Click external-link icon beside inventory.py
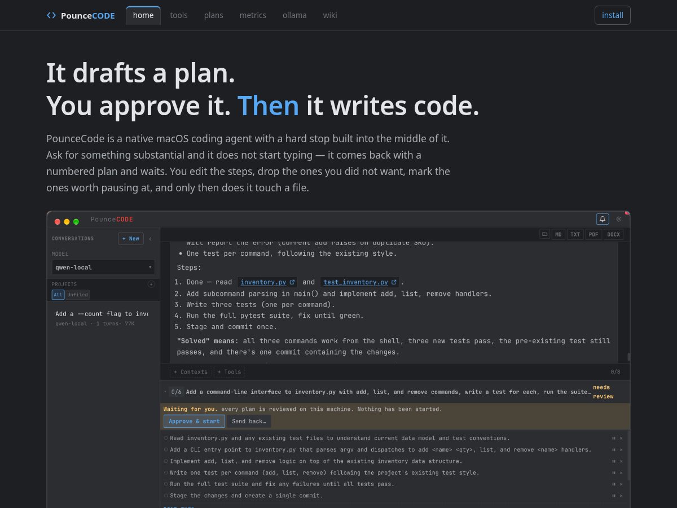The width and height of the screenshot is (677, 508). [292, 282]
